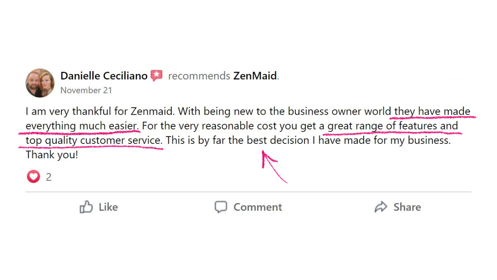This screenshot has width=497, height=280.
Task: Click the thumbs-up Like icon
Action: click(86, 207)
